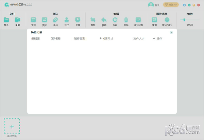Delete the frame with the 删除 trash icon
The height and width of the screenshot is (140, 204).
click(x=126, y=20)
